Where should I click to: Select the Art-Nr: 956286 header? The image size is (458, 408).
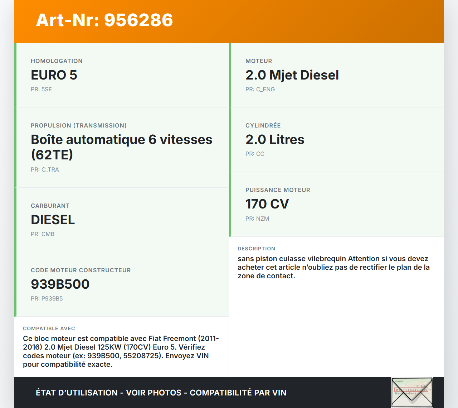coord(104,20)
